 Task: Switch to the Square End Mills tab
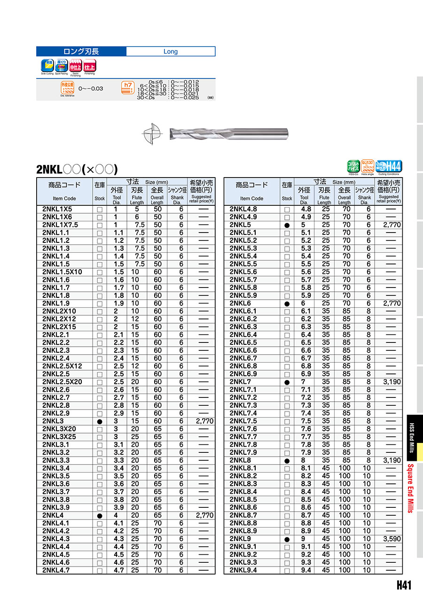pos(411,488)
